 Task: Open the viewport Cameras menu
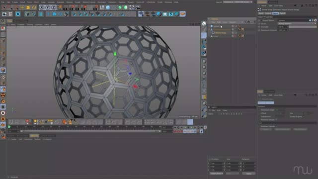(x=21, y=24)
